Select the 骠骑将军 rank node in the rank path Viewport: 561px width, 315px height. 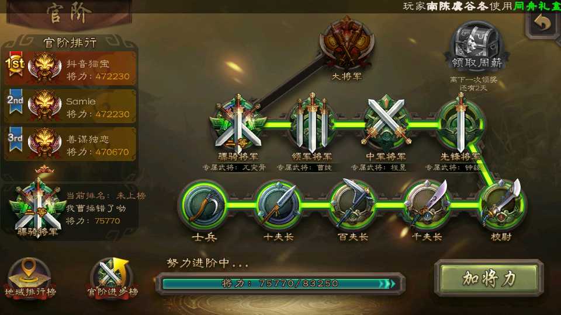pos(238,124)
